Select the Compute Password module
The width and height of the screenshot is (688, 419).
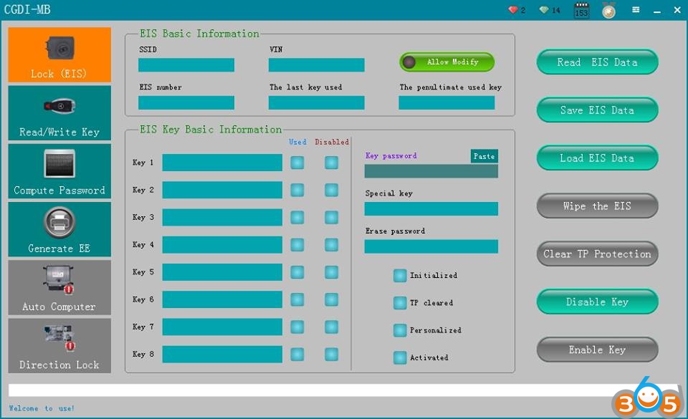click(59, 171)
